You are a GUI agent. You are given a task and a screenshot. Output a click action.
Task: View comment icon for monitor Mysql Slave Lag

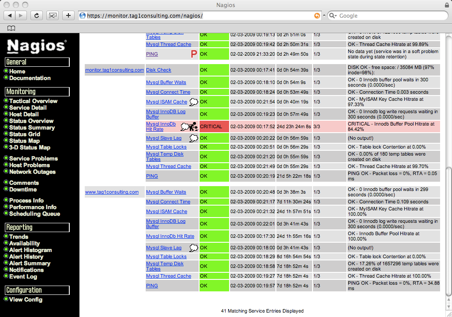(194, 138)
